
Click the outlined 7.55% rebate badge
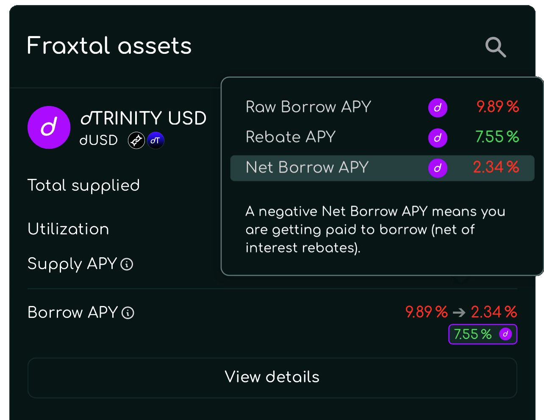(x=483, y=334)
